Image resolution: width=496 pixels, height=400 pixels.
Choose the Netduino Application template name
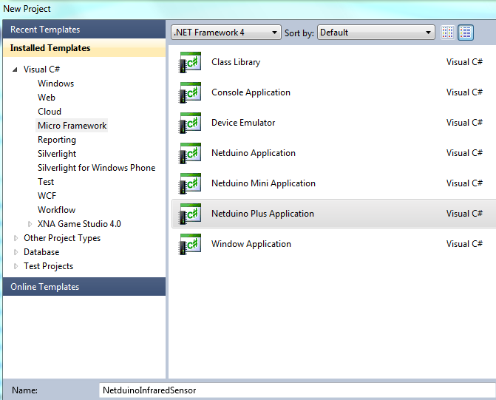point(254,153)
